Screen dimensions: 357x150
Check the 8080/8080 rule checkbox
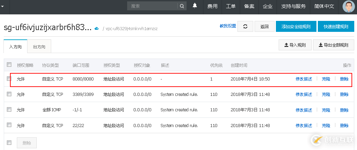click(x=9, y=79)
